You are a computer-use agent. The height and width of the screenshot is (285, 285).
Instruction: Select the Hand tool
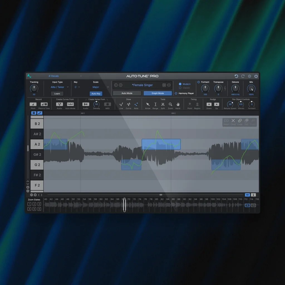(178, 104)
